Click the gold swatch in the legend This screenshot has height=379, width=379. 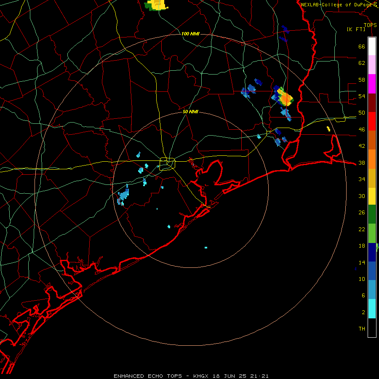coord(372,178)
